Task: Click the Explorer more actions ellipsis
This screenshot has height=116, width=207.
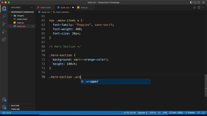Action: coord(32,7)
